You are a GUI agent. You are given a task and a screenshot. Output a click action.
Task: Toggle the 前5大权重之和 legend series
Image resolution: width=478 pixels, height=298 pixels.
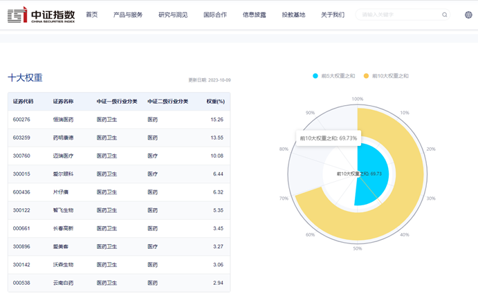point(333,76)
